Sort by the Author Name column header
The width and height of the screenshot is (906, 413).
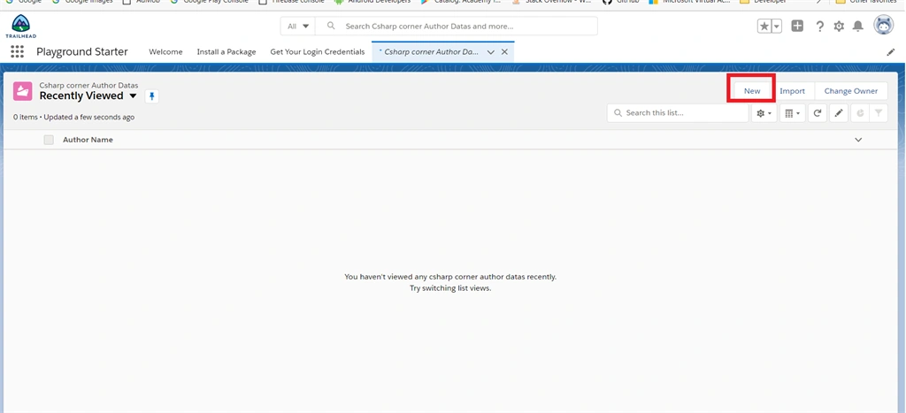pyautogui.click(x=88, y=140)
